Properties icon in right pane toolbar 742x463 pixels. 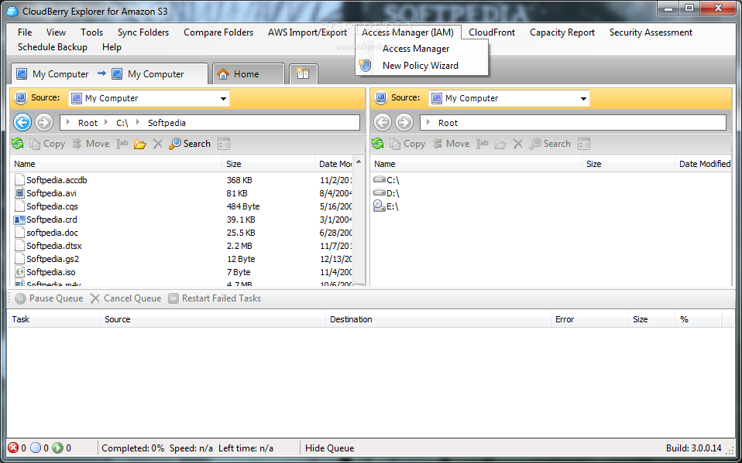[x=584, y=144]
